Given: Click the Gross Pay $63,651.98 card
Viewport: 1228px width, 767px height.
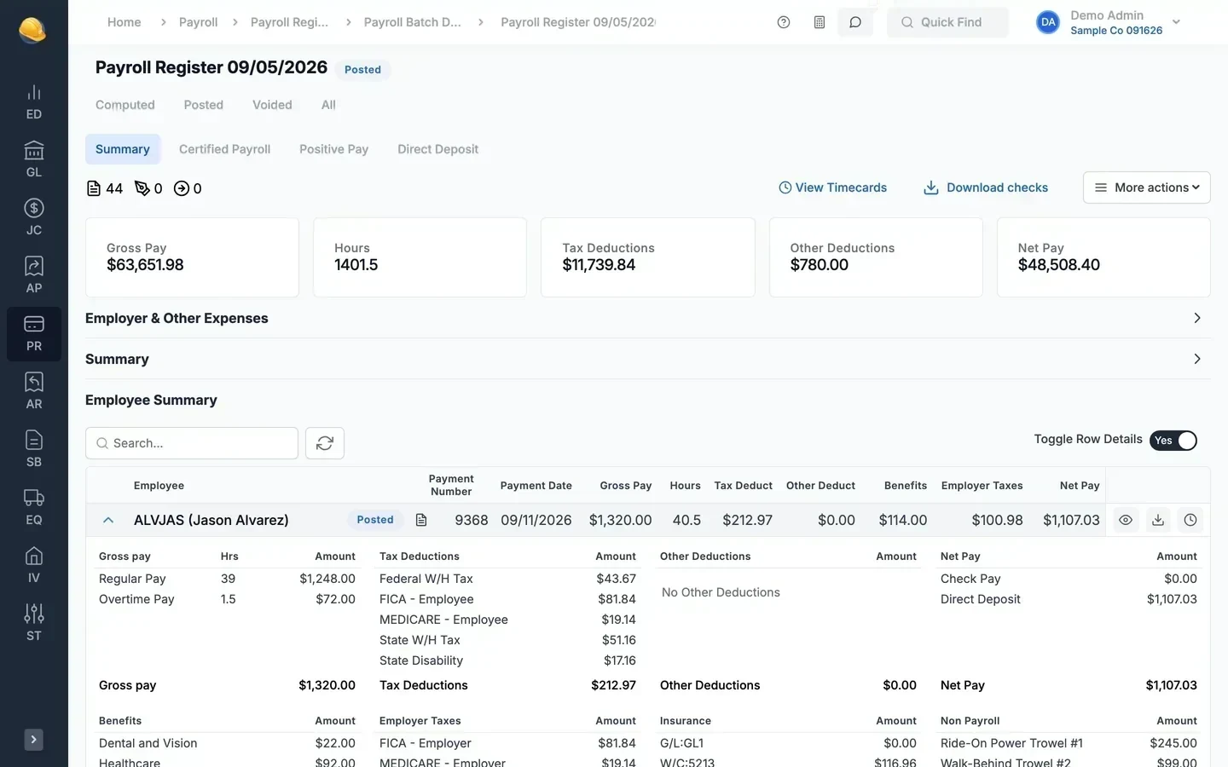Looking at the screenshot, I should [192, 257].
